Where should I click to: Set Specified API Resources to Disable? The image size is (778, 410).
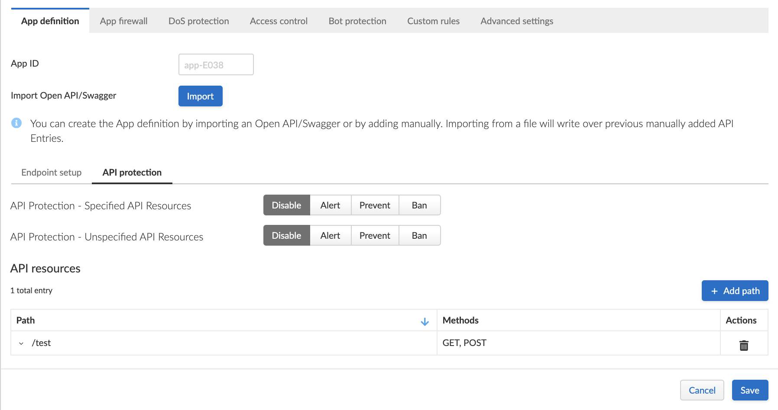(286, 205)
